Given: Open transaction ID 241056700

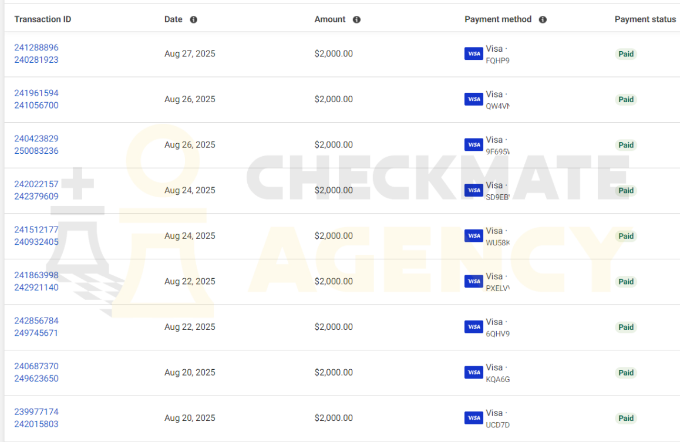Looking at the screenshot, I should pos(36,105).
